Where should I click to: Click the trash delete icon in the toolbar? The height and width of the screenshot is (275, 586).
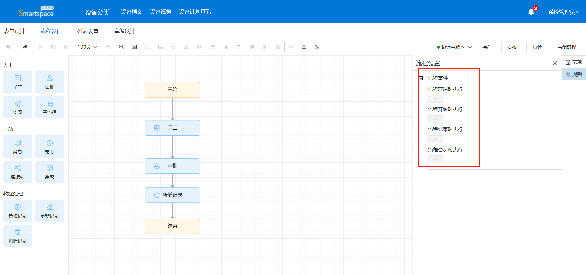pos(66,47)
